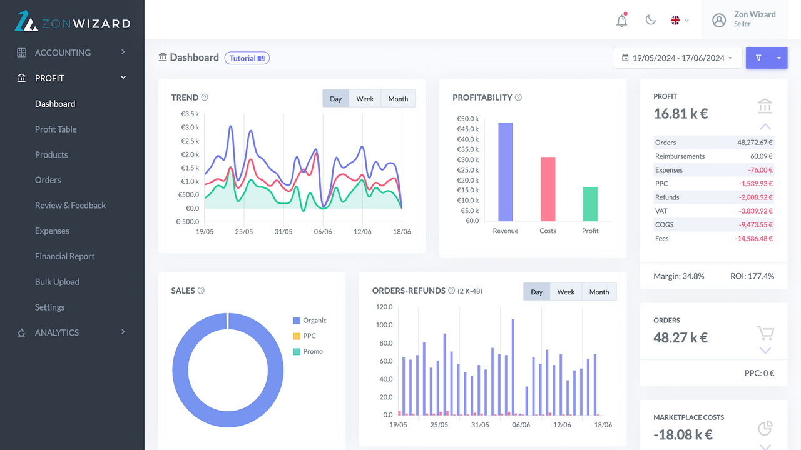Click the Fees row value -14,586.48 €
This screenshot has height=450, width=801.
coord(753,239)
